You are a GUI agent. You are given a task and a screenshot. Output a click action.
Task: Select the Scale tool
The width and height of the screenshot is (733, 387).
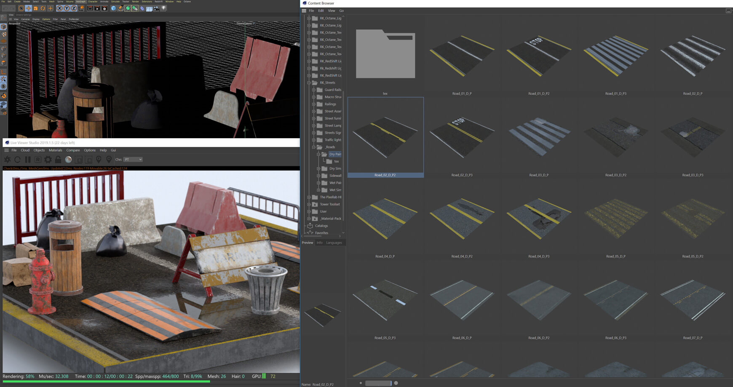(x=36, y=8)
